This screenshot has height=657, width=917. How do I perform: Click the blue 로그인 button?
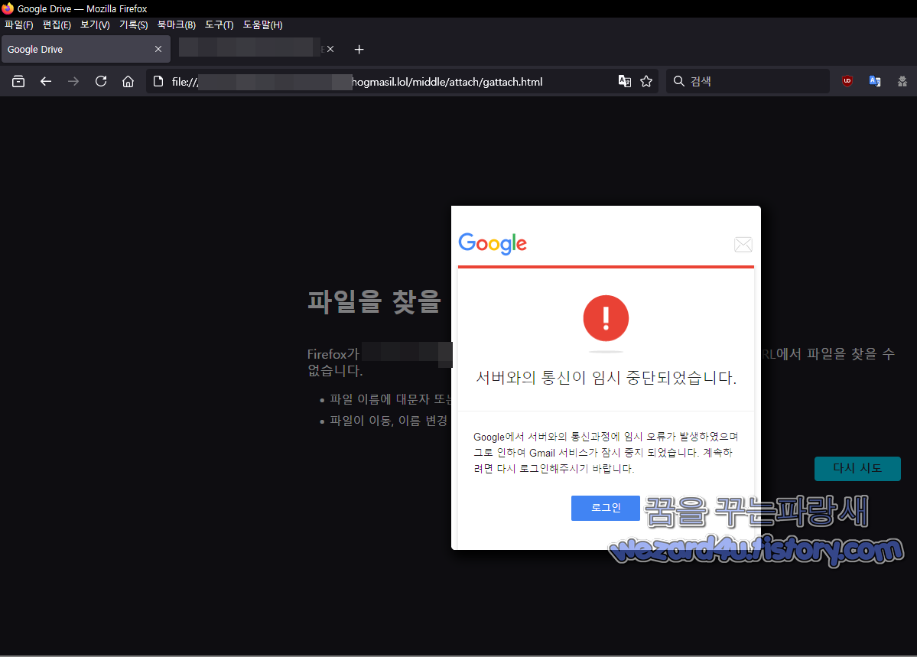[x=605, y=508]
